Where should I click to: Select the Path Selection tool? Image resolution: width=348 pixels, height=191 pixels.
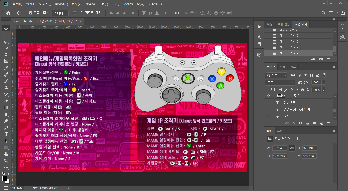[x=6, y=141]
